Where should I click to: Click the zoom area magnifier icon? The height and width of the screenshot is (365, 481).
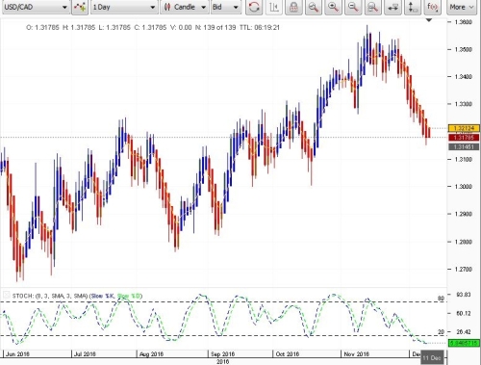373,7
